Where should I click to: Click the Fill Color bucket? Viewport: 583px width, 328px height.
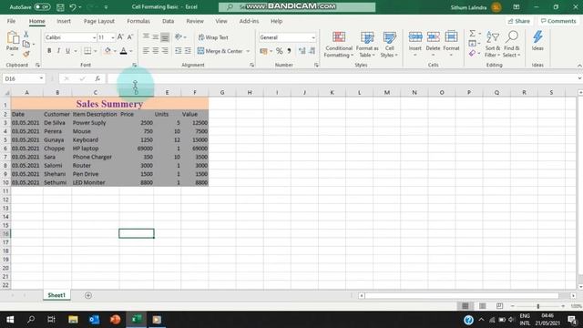[107, 51]
